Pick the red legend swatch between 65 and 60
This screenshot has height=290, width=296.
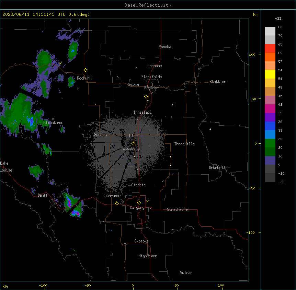pos(270,49)
